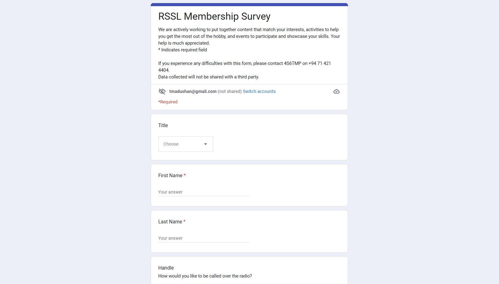Click the "* Indicates required field" line
499x284 pixels.
pos(183,50)
